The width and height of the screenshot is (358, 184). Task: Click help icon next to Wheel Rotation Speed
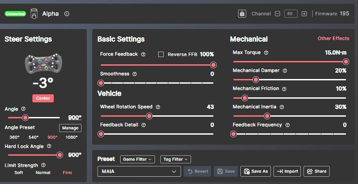158,107
